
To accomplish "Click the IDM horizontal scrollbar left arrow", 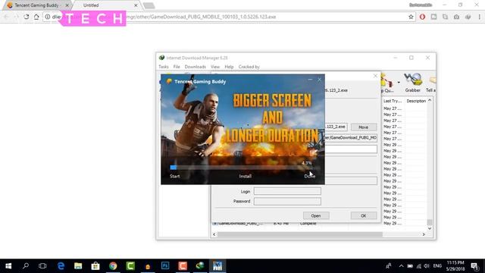I will (x=214, y=234).
